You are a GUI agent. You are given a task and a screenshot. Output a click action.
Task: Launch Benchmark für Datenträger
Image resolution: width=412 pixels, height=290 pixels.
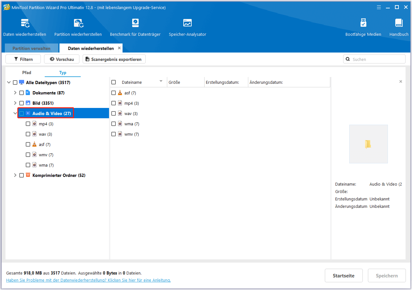click(x=135, y=27)
